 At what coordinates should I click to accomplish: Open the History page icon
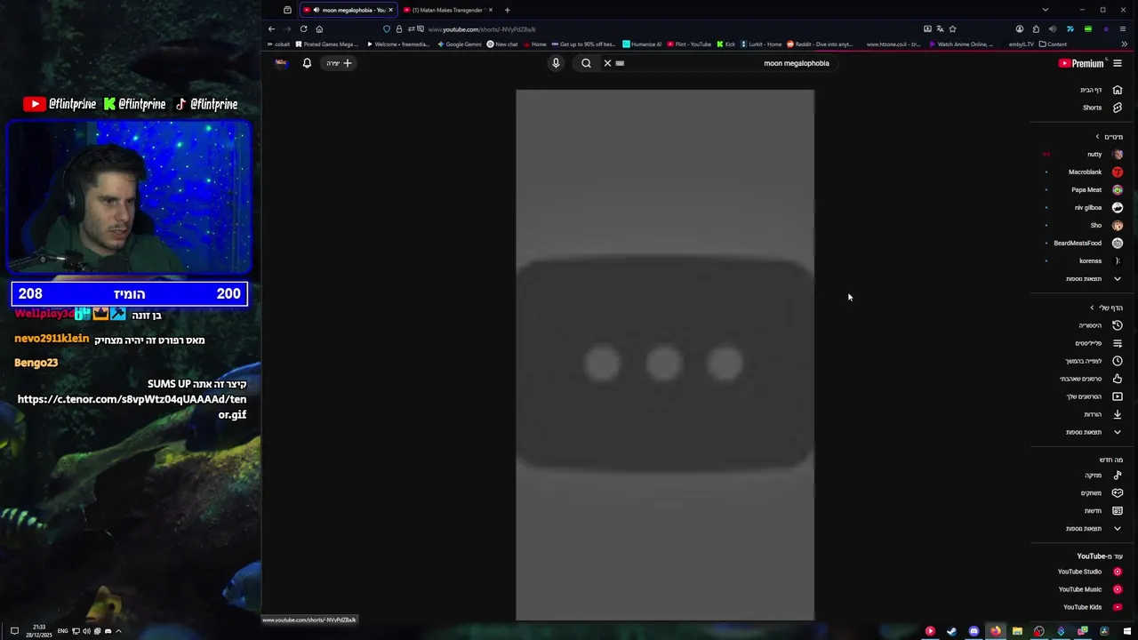point(1118,325)
